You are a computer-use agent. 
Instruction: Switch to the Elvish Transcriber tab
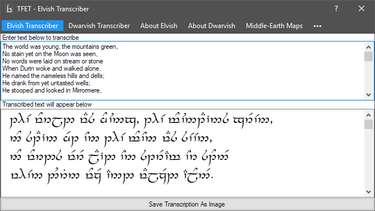pos(33,26)
